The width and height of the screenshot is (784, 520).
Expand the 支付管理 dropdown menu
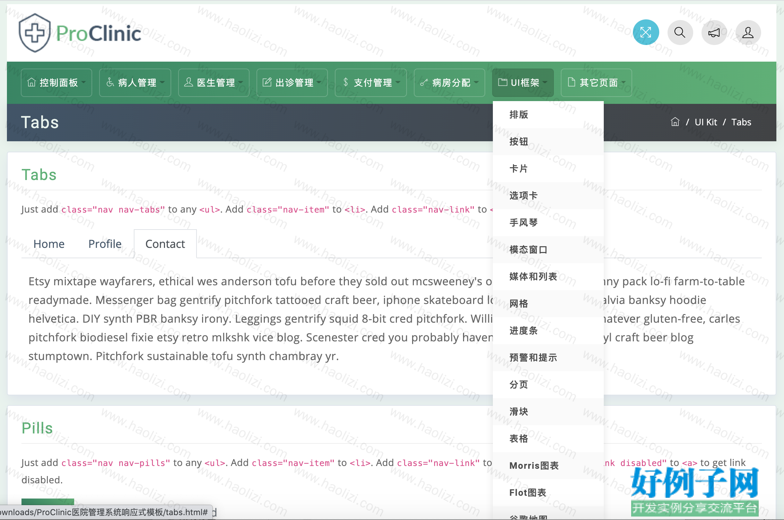(x=371, y=83)
